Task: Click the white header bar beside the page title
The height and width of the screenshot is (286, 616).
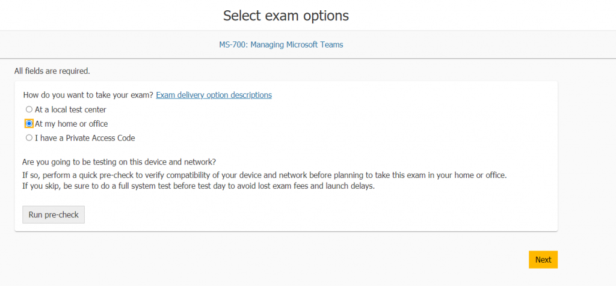Action: 481,16
